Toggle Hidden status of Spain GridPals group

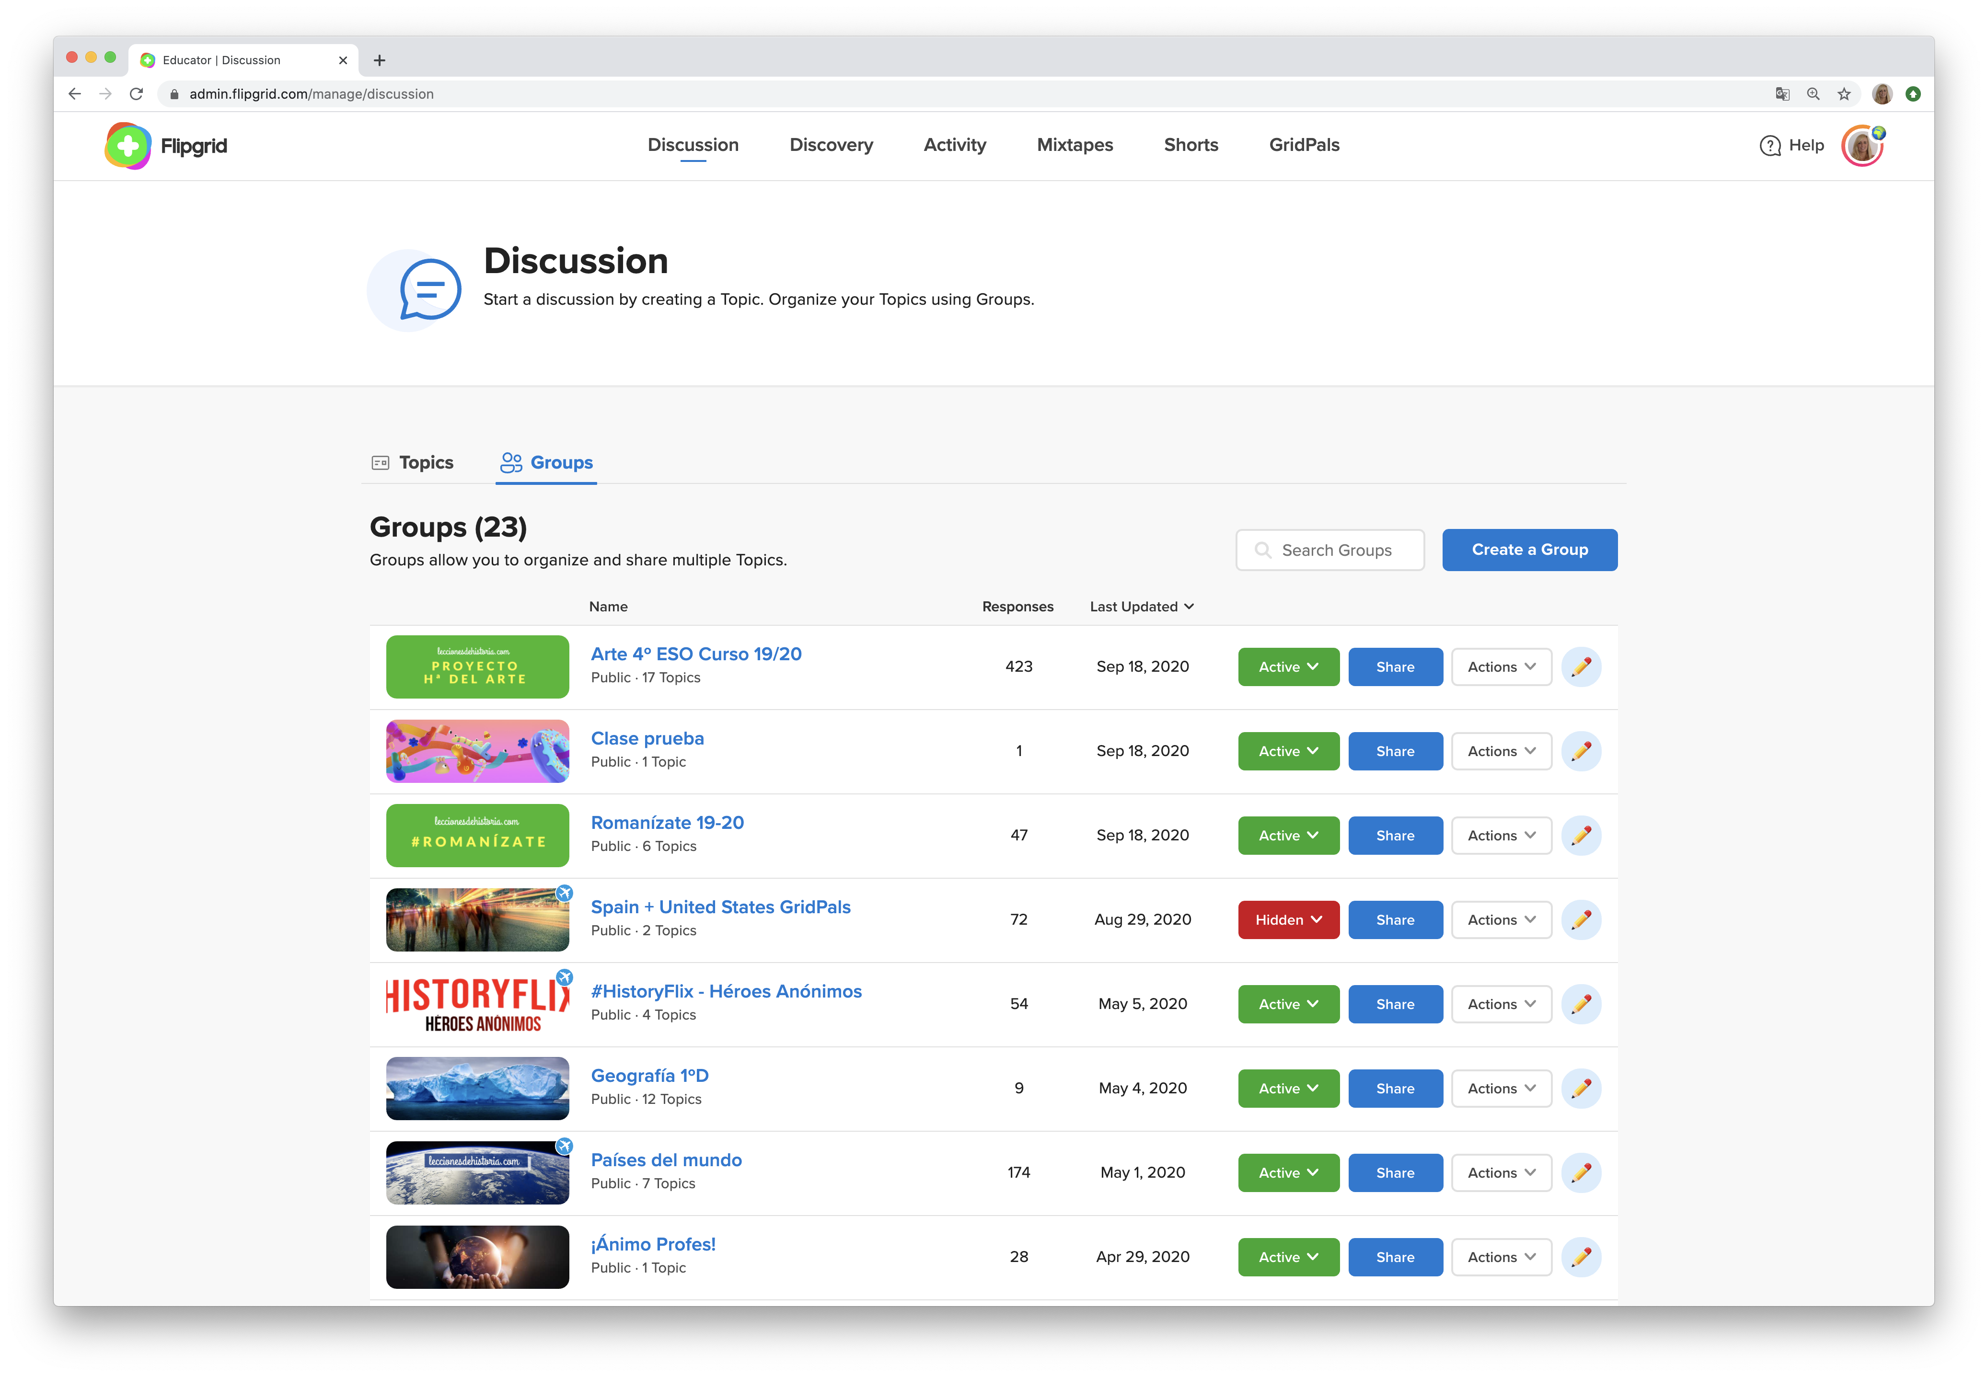coord(1288,920)
